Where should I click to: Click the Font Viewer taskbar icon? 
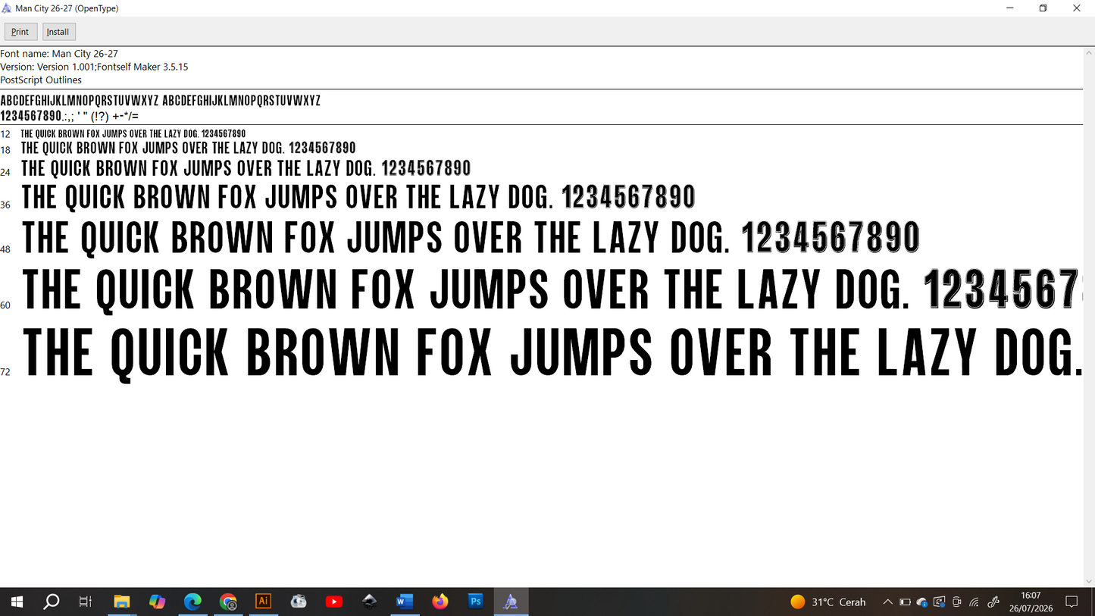[511, 602]
